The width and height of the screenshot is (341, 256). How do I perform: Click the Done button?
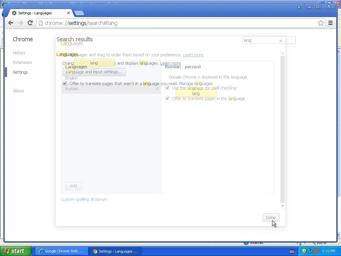[x=270, y=217]
